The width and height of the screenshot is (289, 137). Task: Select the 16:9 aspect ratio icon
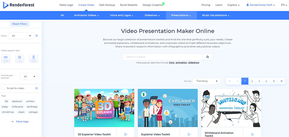(x=6, y=59)
